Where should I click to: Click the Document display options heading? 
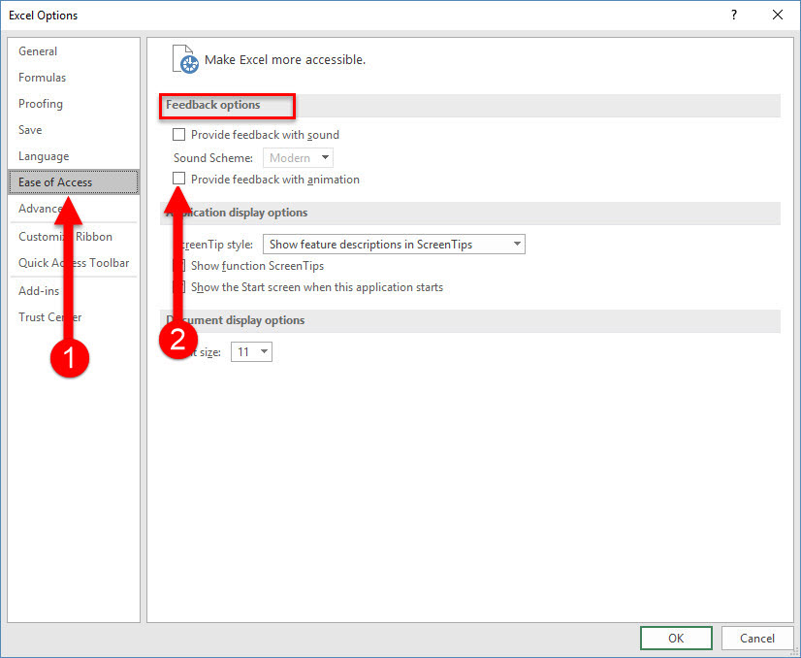coord(236,320)
